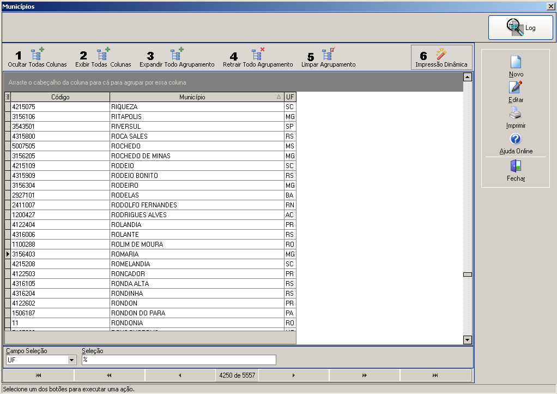Click the grid vertical scrollbar thumb

468,274
